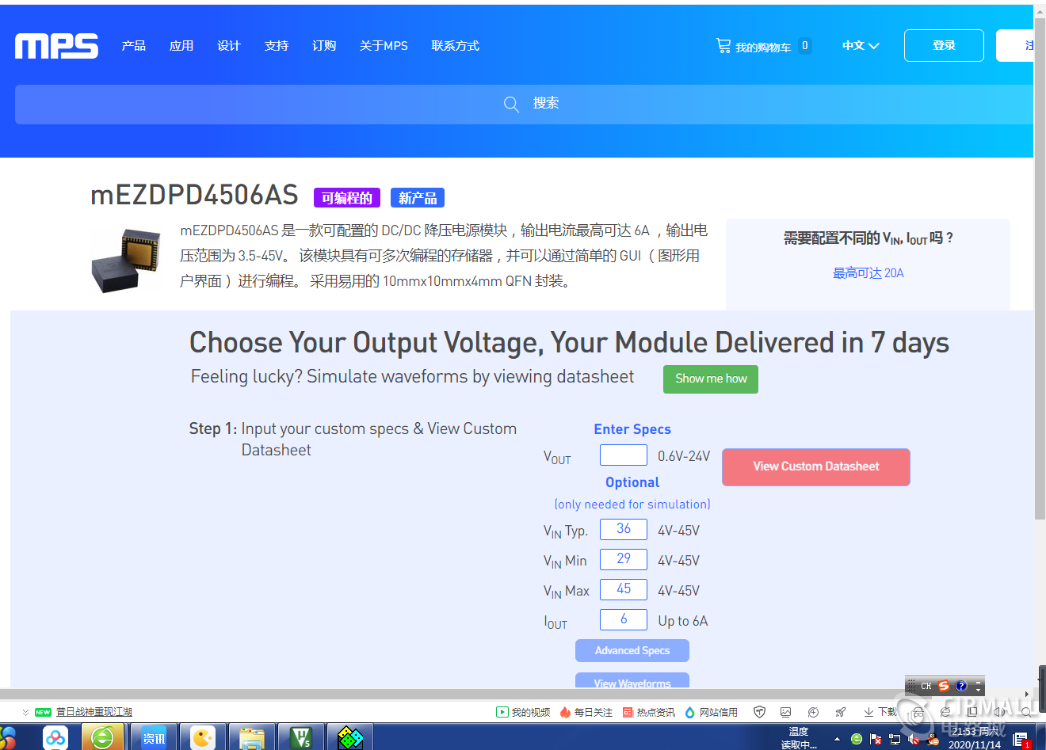Open the 360 browser taskbar icon
This screenshot has width=1046, height=750.
102,738
